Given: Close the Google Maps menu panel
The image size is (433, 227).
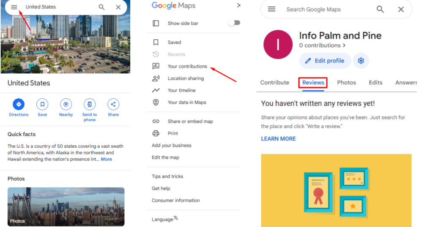Looking at the screenshot, I should [239, 5].
